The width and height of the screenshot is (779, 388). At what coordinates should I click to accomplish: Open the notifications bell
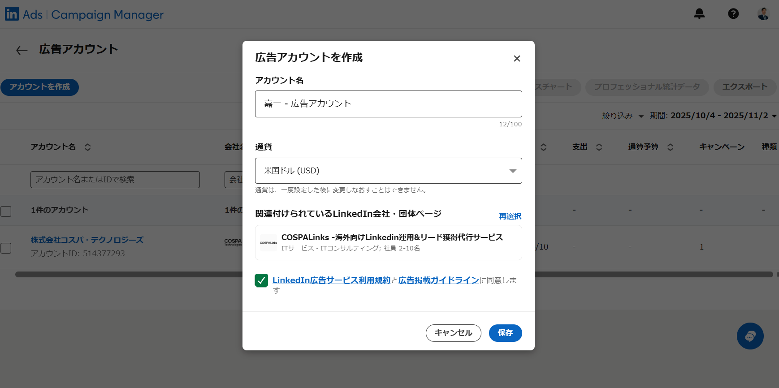[x=699, y=14]
